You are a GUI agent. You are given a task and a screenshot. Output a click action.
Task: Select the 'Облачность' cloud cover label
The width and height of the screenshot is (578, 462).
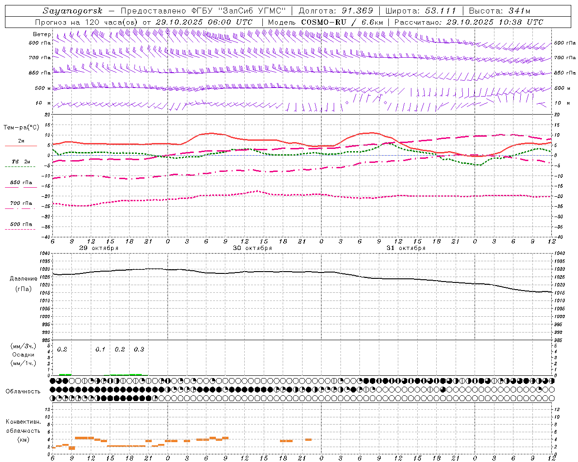click(23, 392)
